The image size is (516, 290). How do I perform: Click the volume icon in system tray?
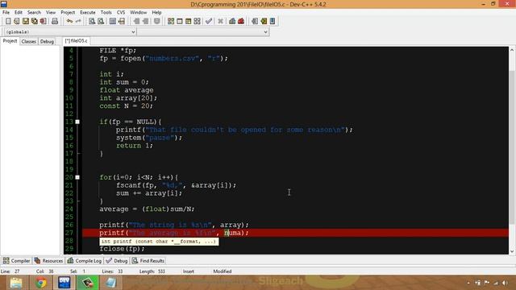(x=506, y=283)
